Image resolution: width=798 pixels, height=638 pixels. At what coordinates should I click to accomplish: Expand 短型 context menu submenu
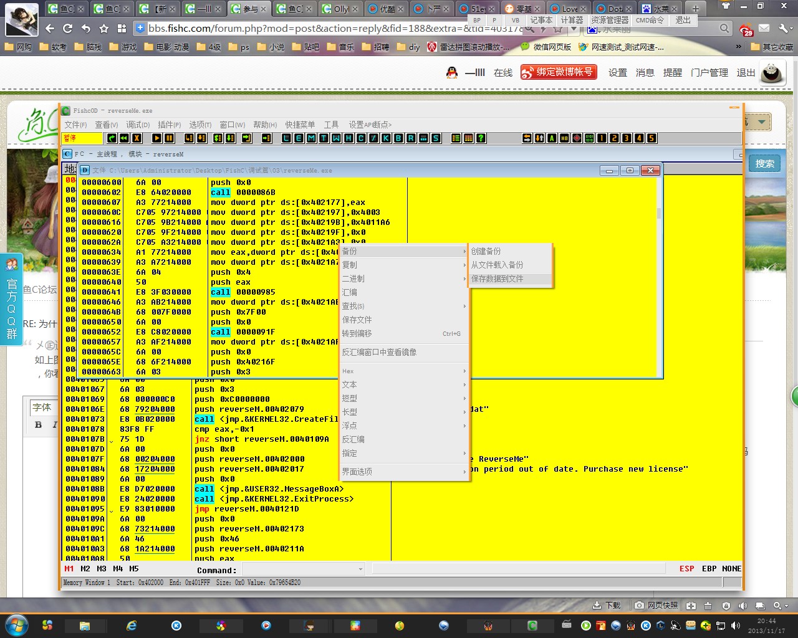tap(403, 398)
